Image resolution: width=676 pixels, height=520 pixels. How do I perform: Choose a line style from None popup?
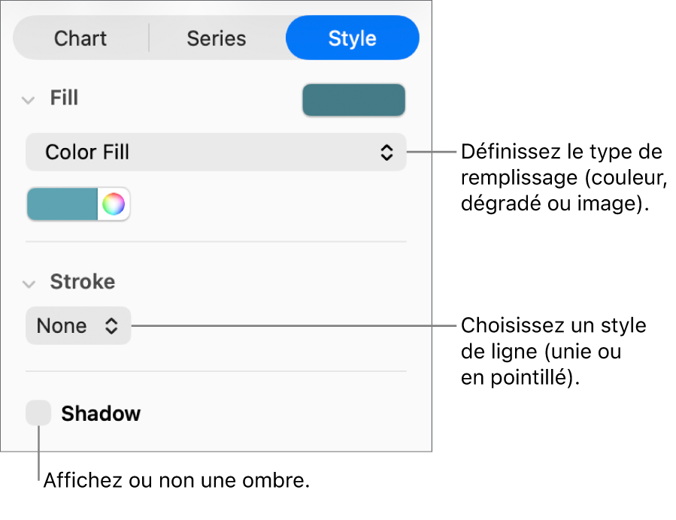(x=77, y=325)
